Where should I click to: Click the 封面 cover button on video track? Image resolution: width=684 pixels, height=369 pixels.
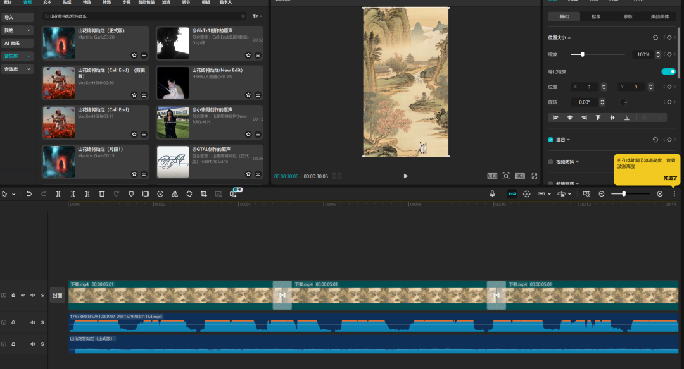57,296
